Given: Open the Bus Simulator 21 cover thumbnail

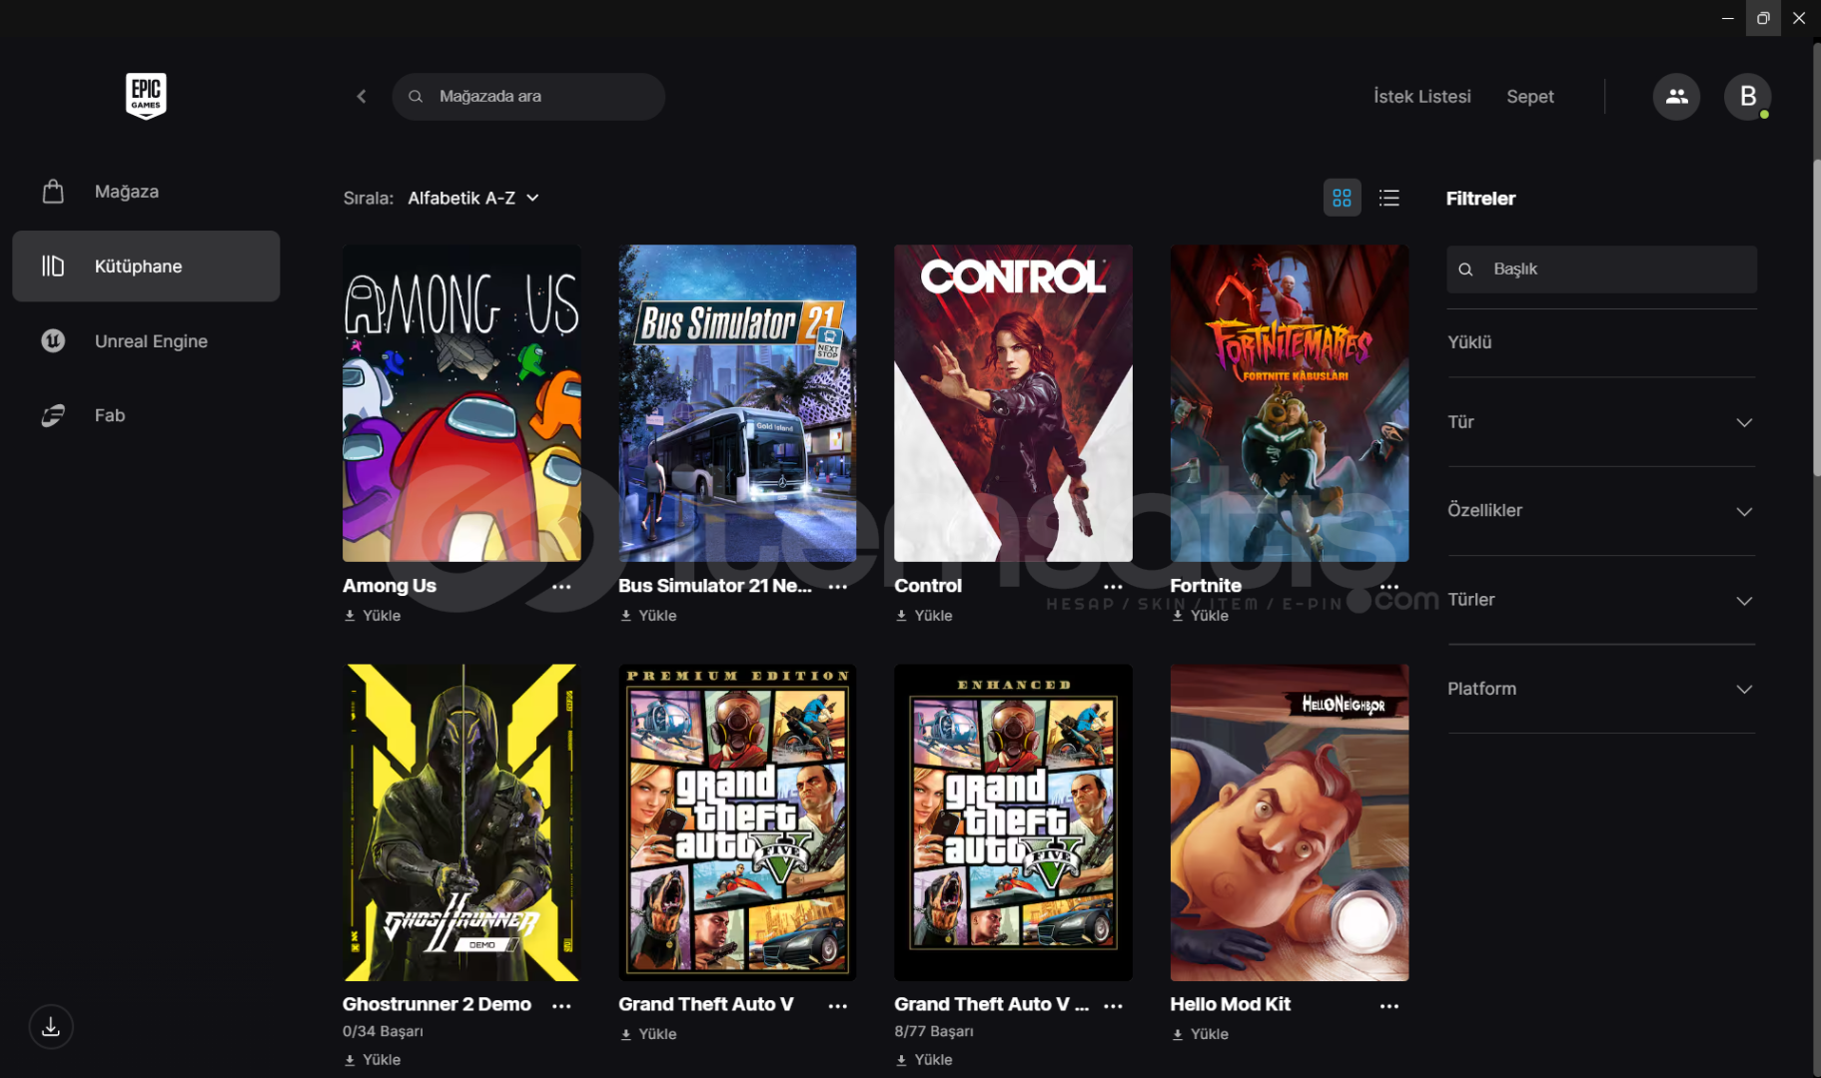Looking at the screenshot, I should 737,403.
